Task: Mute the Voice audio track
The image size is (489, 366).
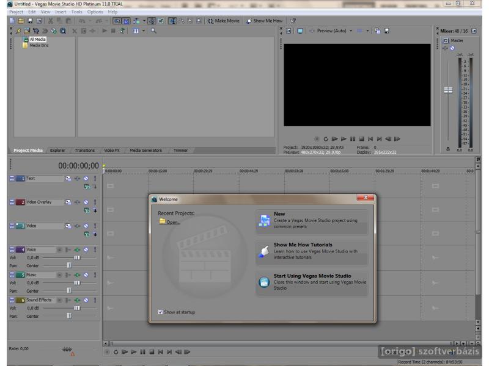Action: click(x=86, y=249)
